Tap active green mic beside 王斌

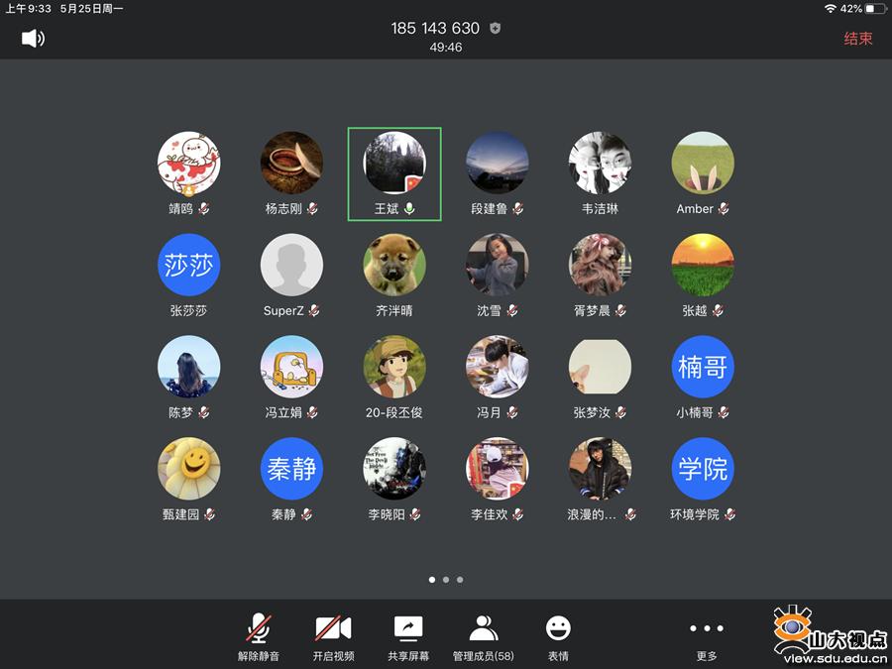pyautogui.click(x=409, y=209)
